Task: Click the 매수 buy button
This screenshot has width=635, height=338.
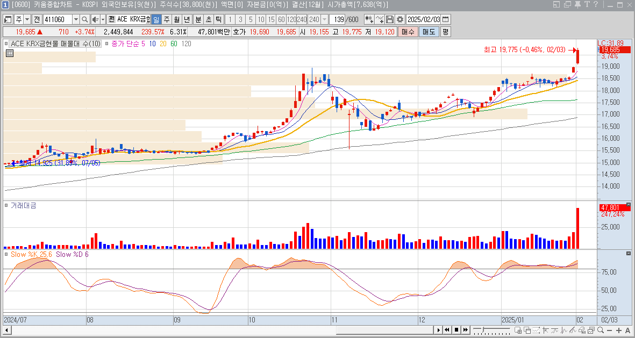Action: [x=408, y=32]
